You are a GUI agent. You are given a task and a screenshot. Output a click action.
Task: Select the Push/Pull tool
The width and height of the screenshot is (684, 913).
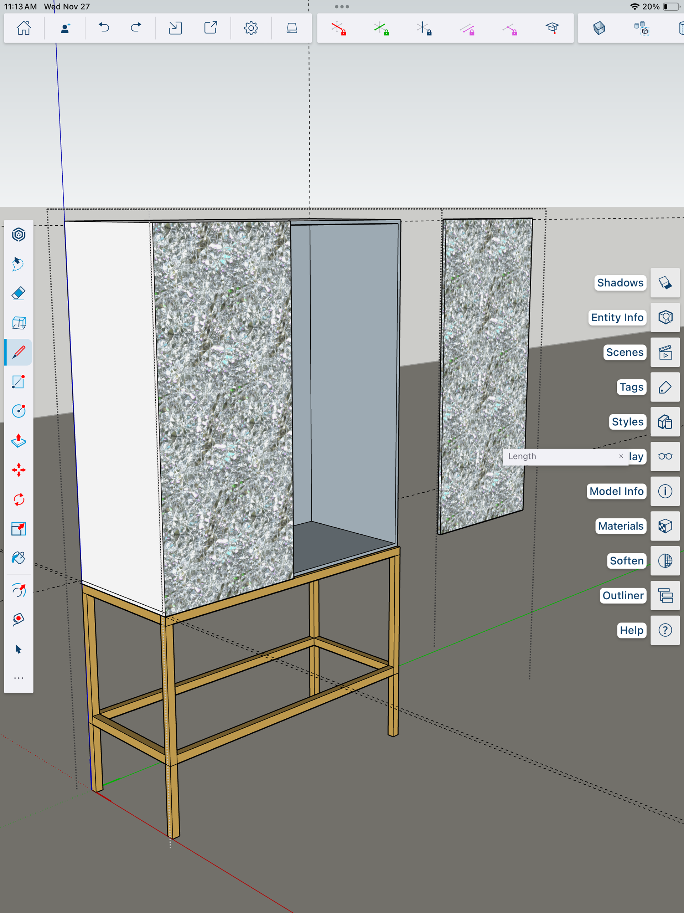point(19,440)
